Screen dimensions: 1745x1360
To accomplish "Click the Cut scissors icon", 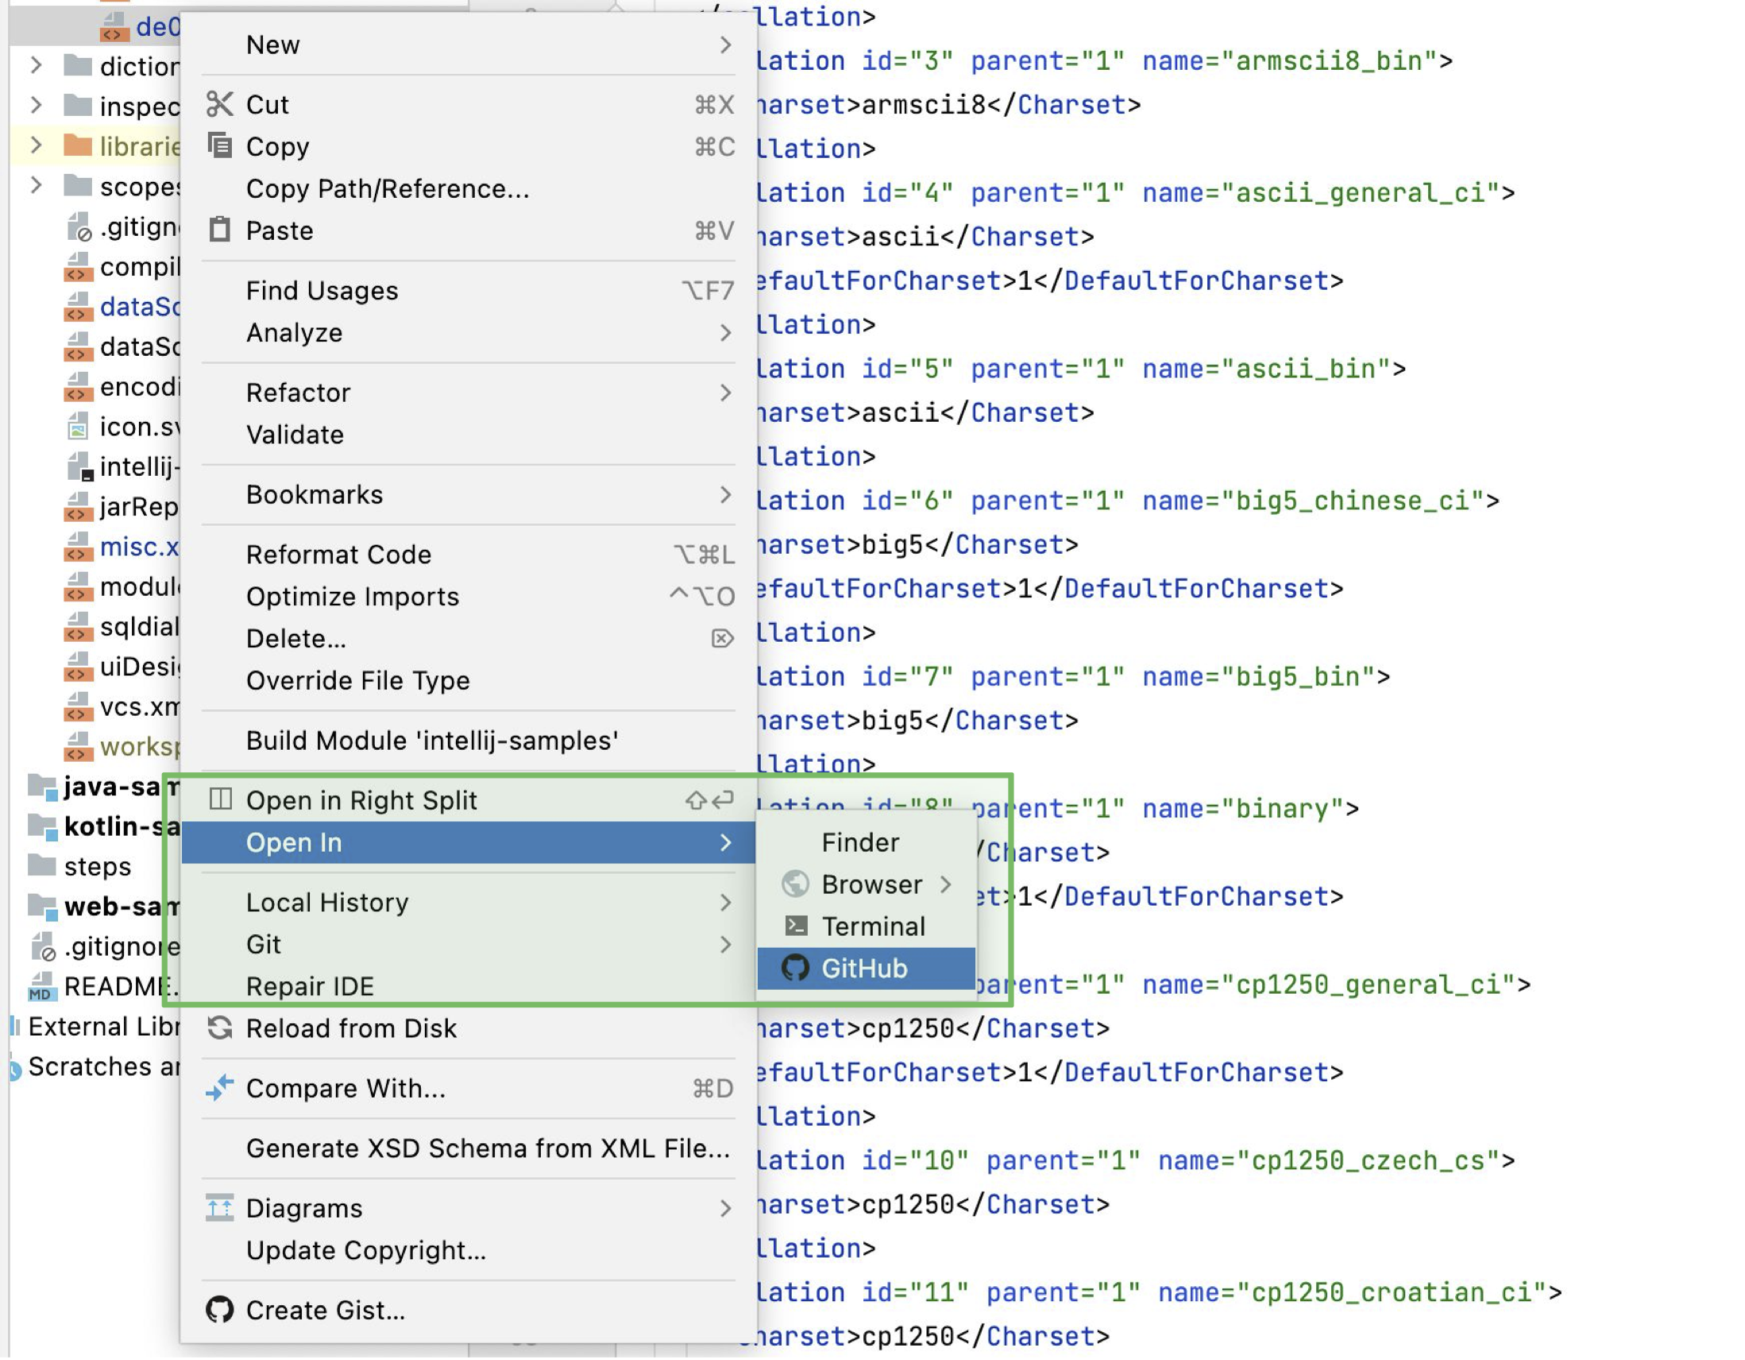I will click(220, 104).
